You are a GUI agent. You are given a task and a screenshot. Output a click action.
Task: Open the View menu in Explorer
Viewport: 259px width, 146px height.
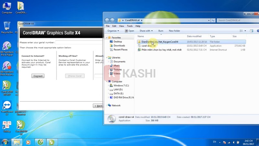coord(121,26)
